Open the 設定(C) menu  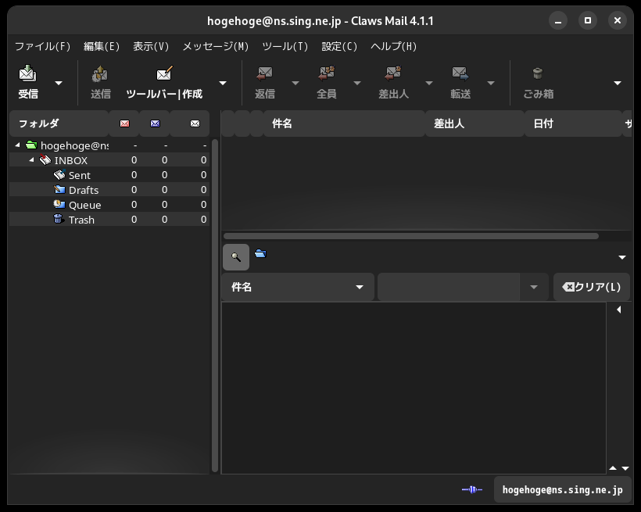tap(339, 47)
